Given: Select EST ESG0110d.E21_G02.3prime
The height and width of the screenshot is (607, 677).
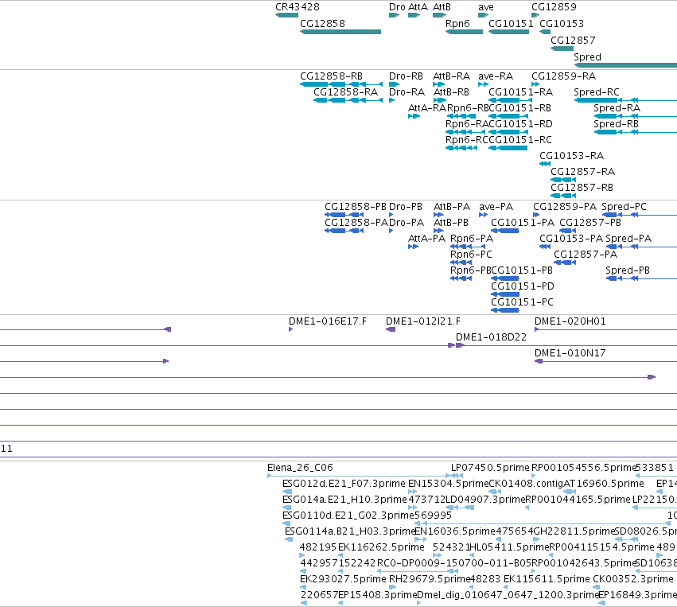Looking at the screenshot, I should (x=286, y=523).
